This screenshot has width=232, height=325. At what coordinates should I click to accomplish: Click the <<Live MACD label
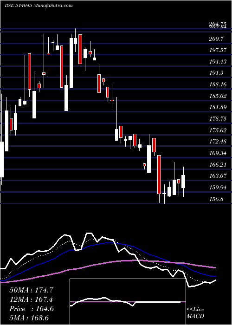195,313
